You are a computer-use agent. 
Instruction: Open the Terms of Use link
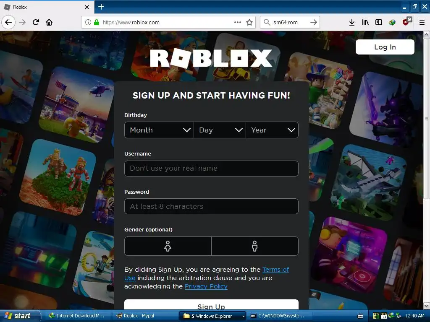[275, 270]
